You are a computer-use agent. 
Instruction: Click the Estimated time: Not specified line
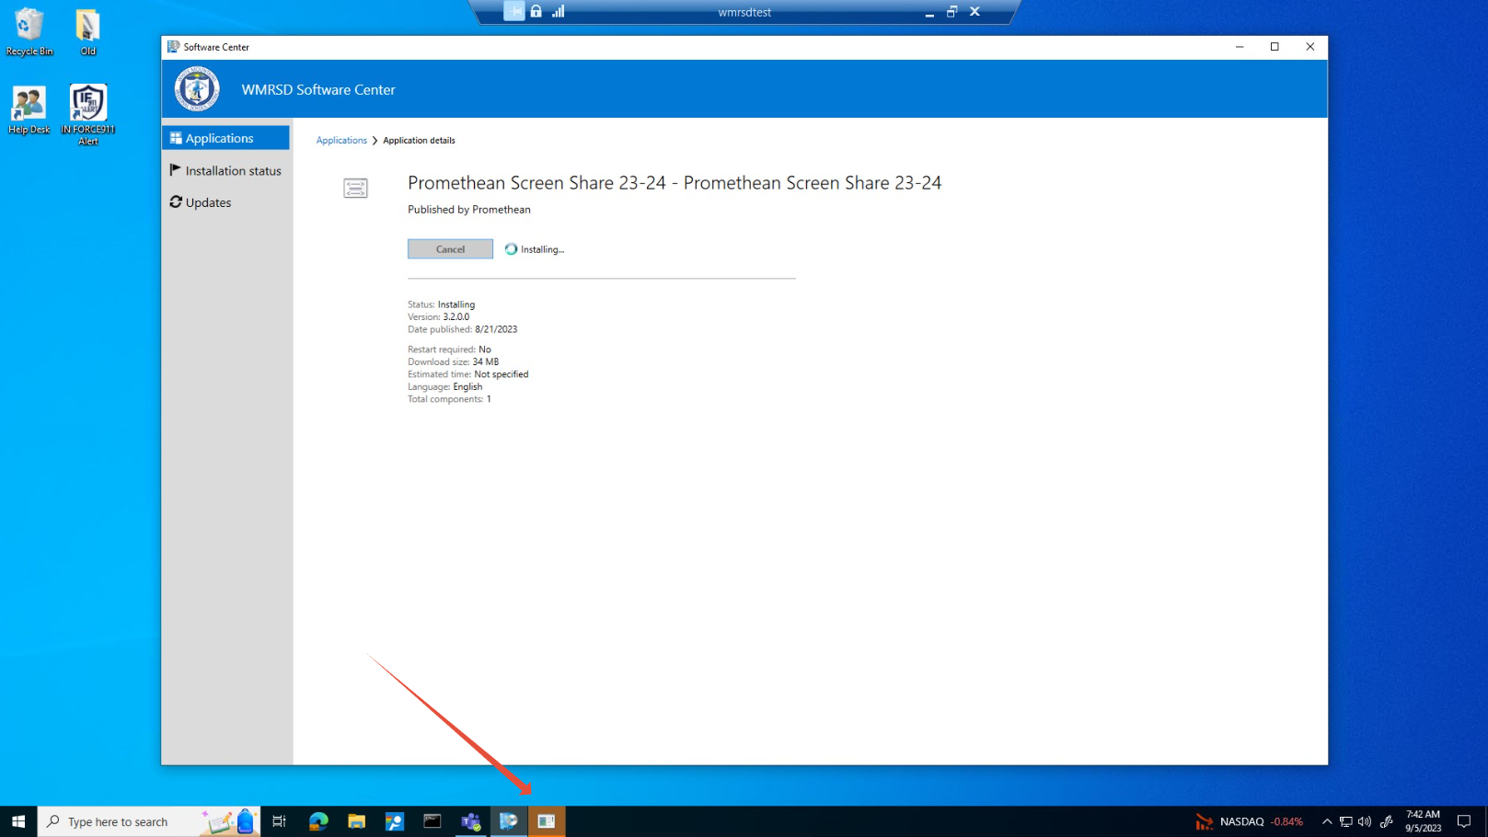(x=468, y=374)
